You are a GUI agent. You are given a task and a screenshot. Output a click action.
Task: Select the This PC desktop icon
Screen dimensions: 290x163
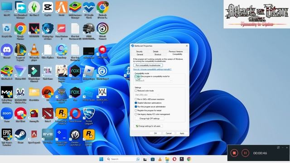(7, 8)
